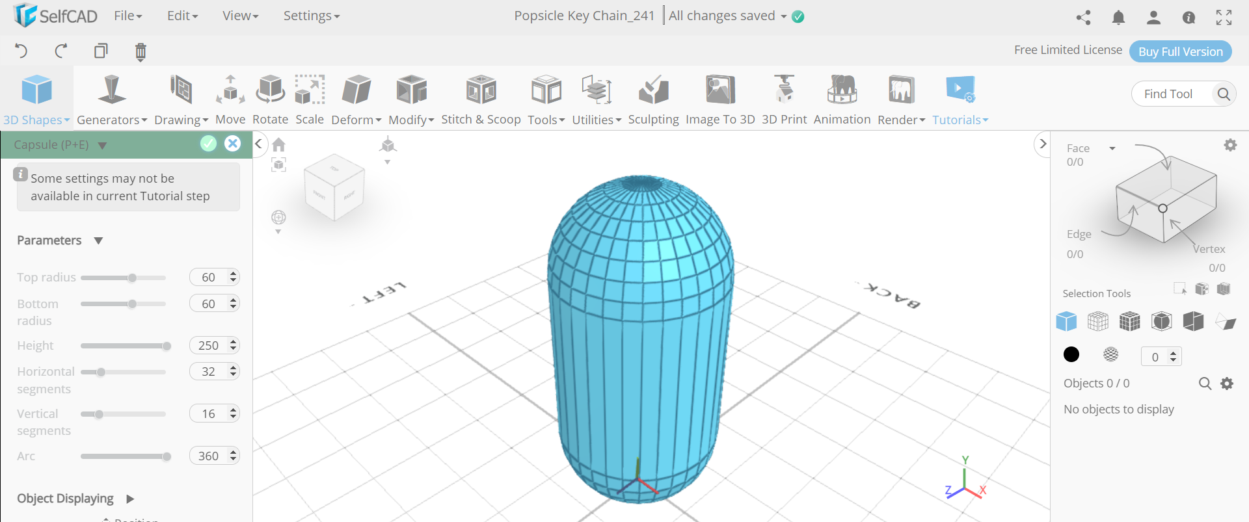
Task: Click the Top radius slider
Action: pos(124,278)
